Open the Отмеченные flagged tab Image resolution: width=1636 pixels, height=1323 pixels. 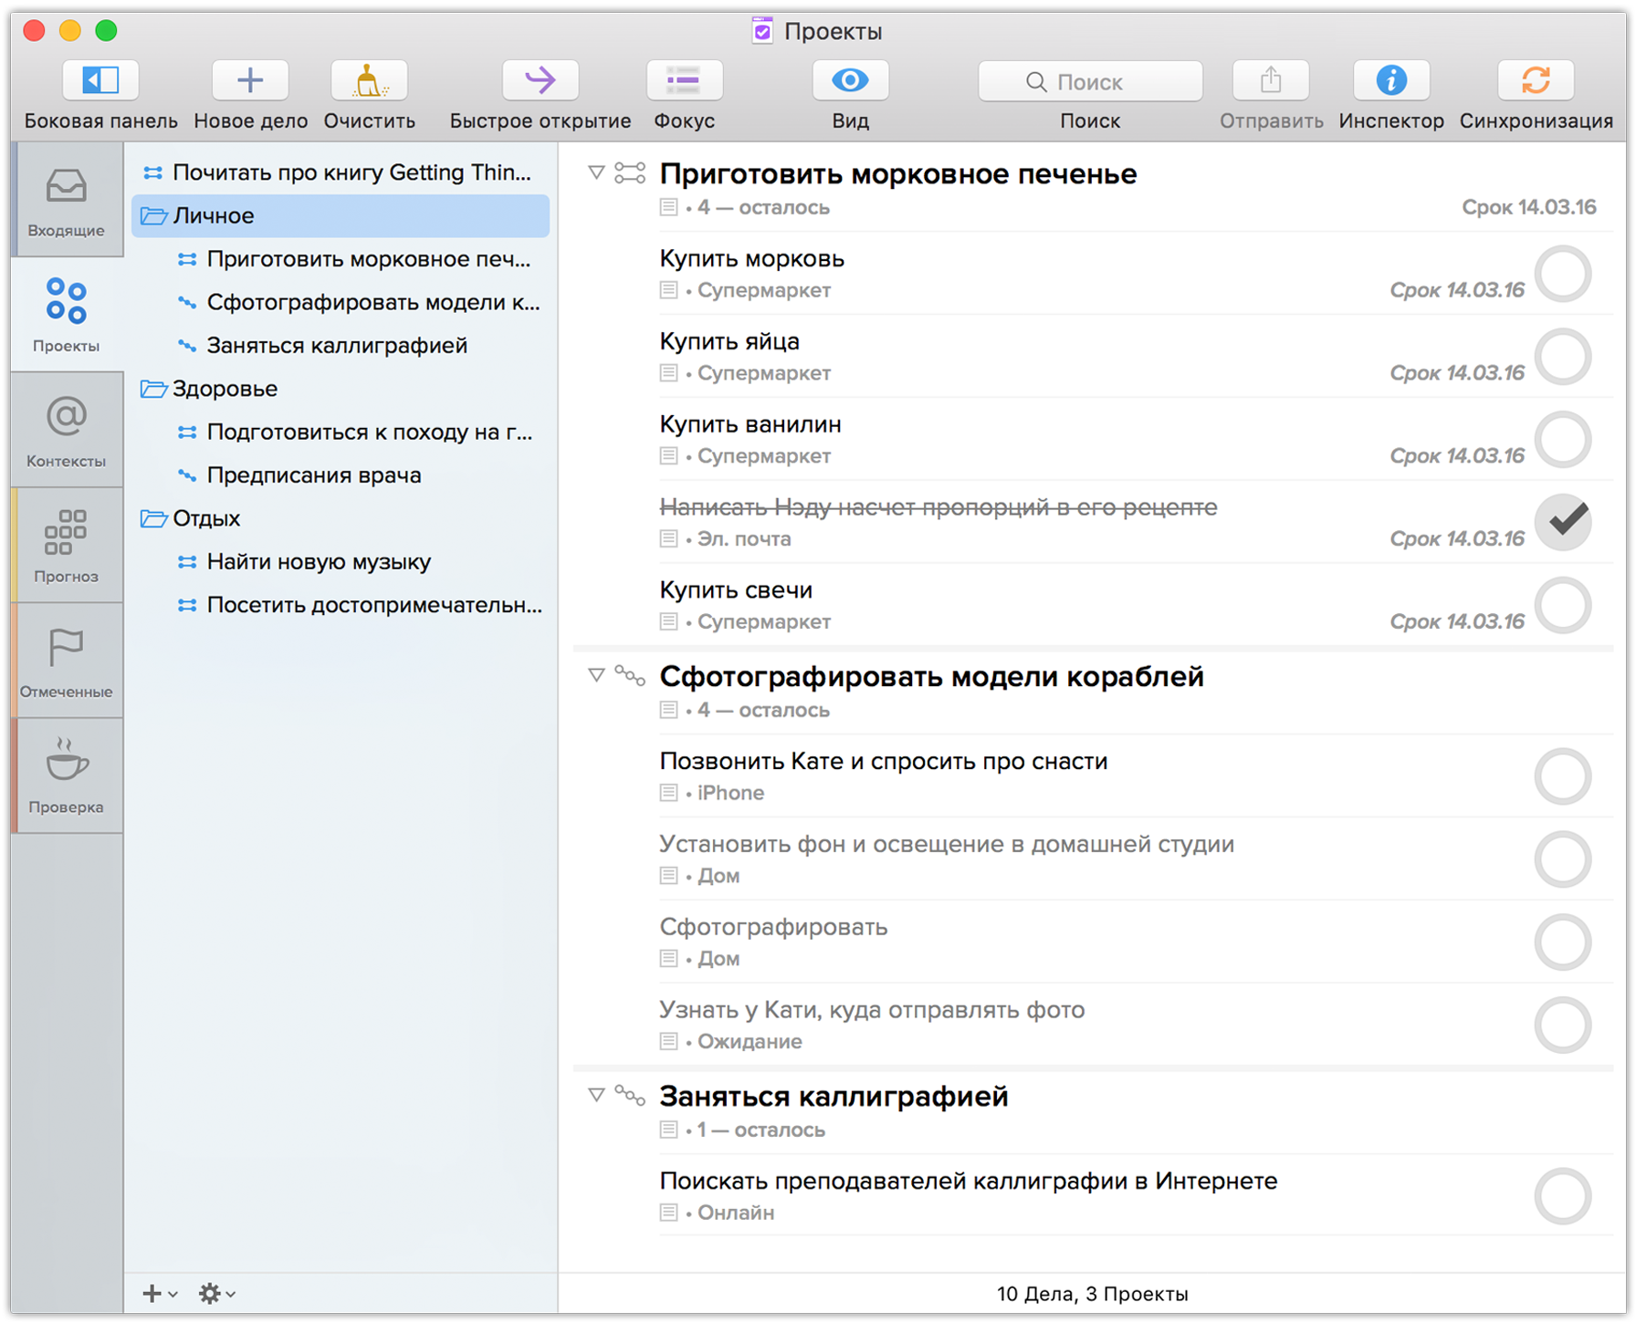pyautogui.click(x=67, y=661)
